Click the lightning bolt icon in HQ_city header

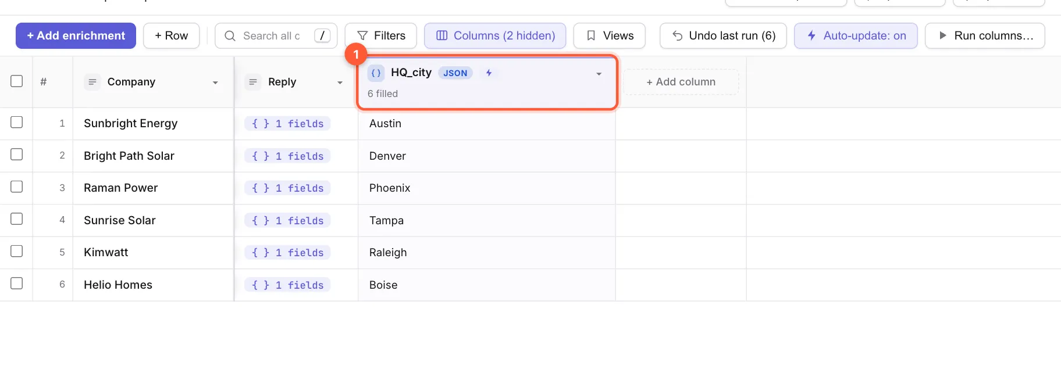pyautogui.click(x=489, y=73)
